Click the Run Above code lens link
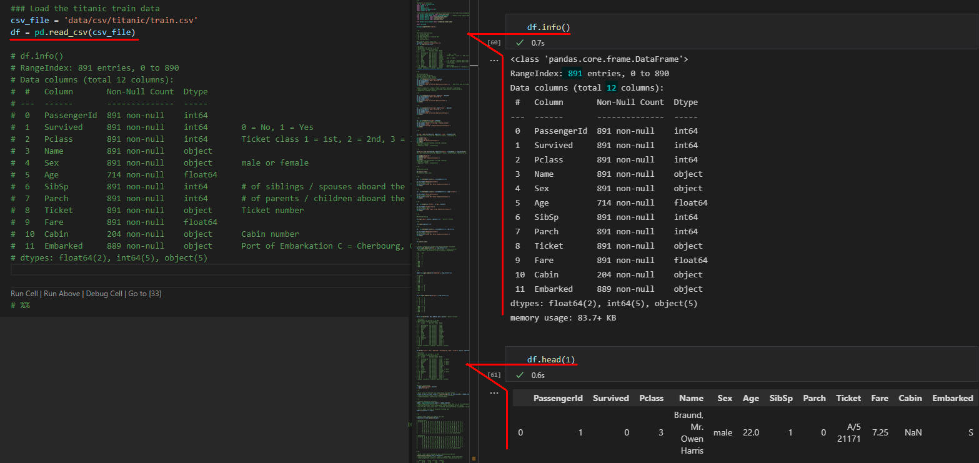 [62, 294]
